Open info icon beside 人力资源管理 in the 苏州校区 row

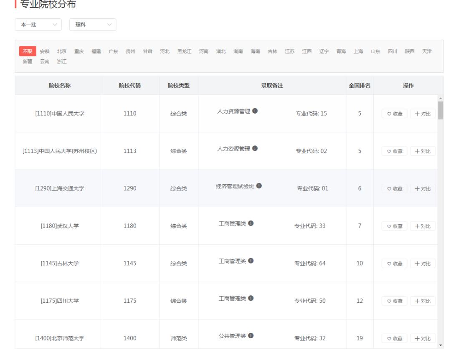point(255,148)
